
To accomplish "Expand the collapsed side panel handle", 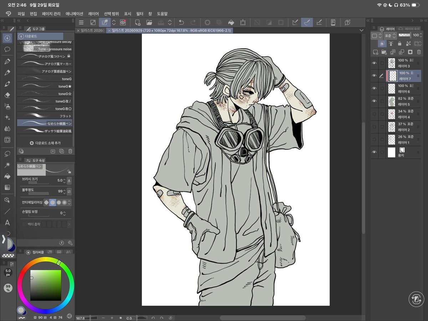I will 4,239.
